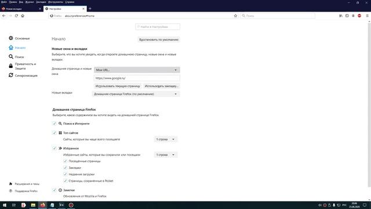Uncheck Недавние загрузки checkbox
The height and width of the screenshot is (209, 371).
tap(66, 174)
